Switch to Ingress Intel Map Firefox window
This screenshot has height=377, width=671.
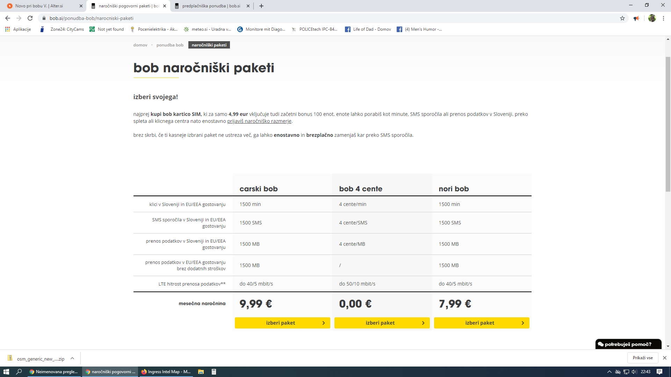pos(166,372)
